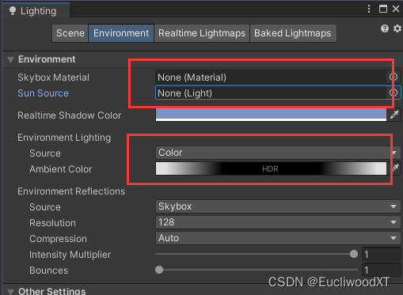Click the Skybox Material label
Image resolution: width=403 pixels, height=295 pixels.
[53, 78]
